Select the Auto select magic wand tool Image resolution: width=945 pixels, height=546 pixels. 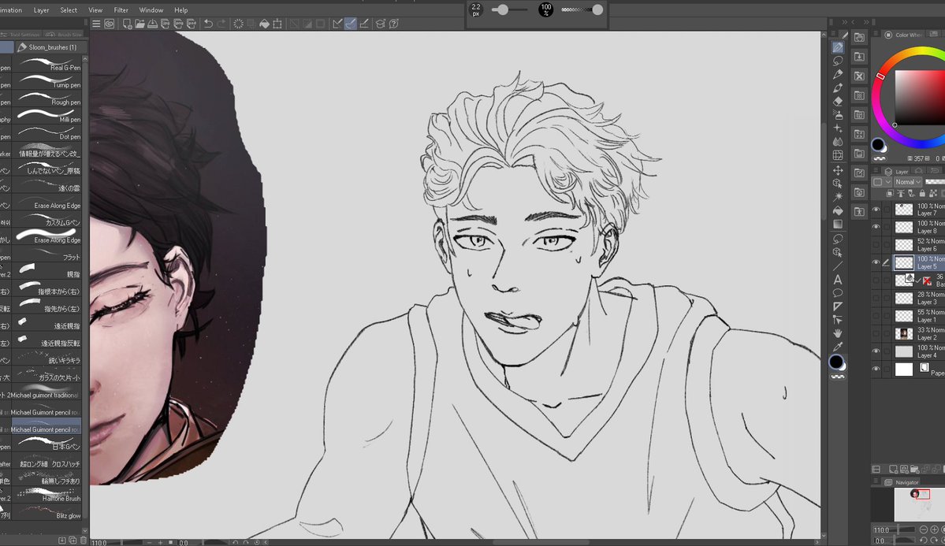tap(838, 197)
